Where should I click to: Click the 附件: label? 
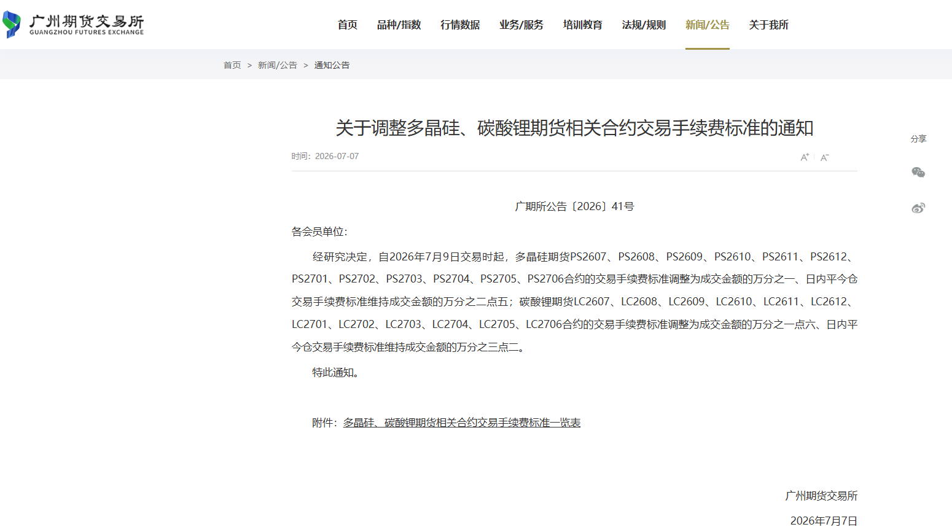pos(324,423)
